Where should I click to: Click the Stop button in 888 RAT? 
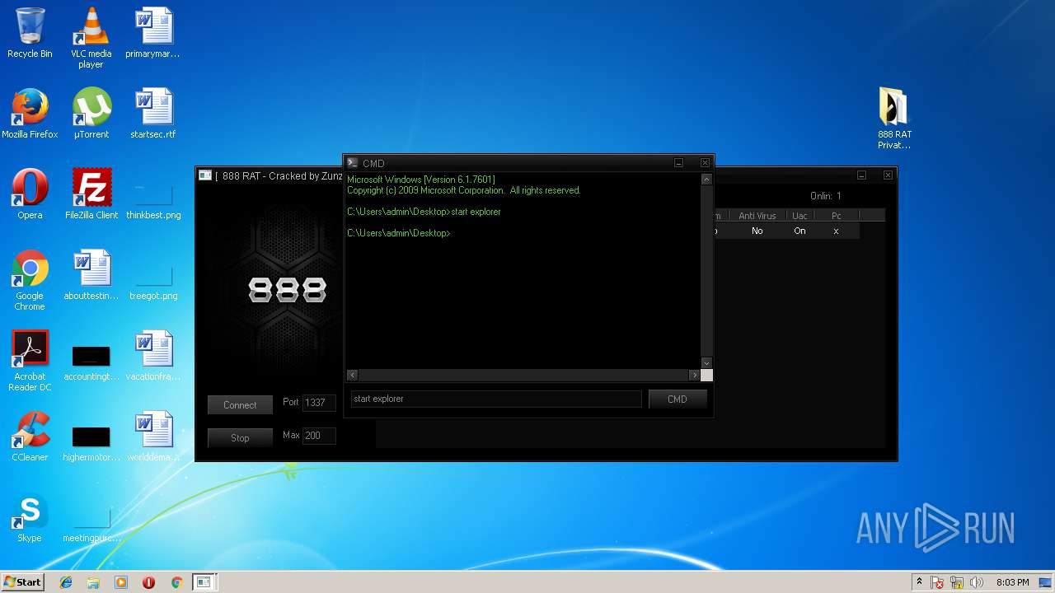pos(240,437)
